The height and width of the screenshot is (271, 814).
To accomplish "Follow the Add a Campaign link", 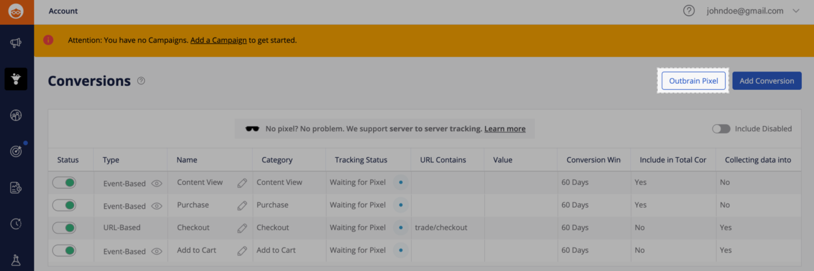I will tap(218, 40).
